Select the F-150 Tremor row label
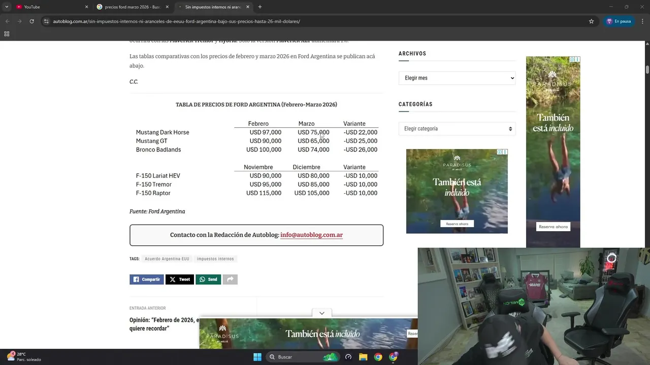 [x=154, y=185]
